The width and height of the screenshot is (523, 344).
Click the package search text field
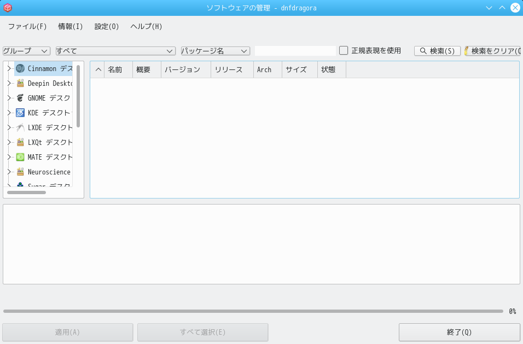(x=295, y=51)
